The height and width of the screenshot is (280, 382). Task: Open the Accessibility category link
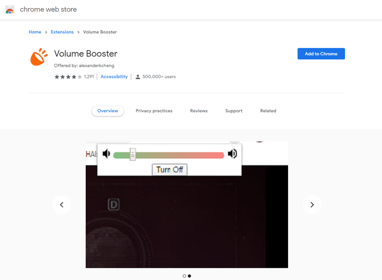click(114, 76)
